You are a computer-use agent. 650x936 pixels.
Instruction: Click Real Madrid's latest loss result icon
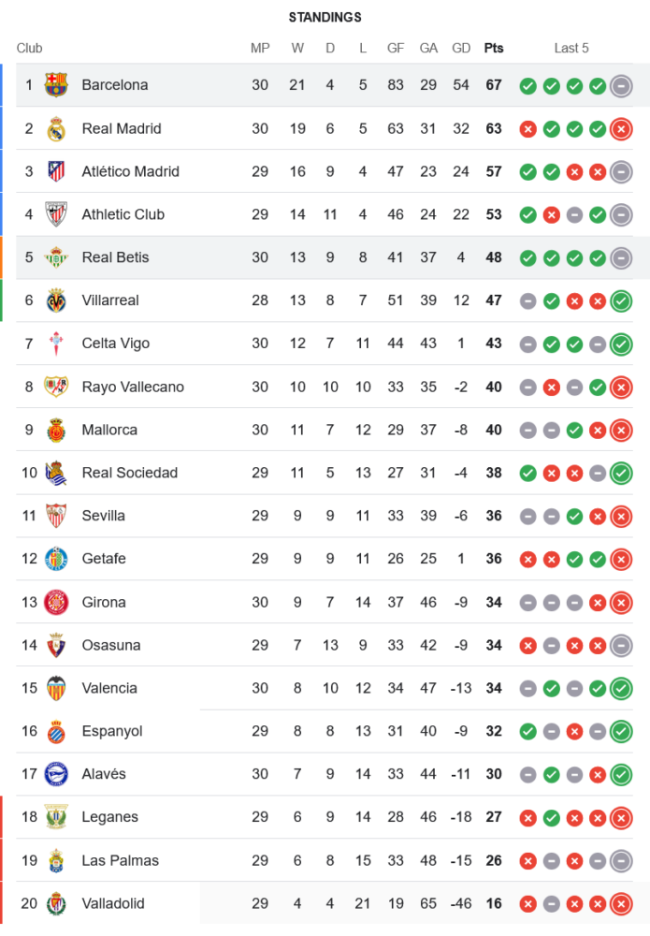pyautogui.click(x=620, y=129)
